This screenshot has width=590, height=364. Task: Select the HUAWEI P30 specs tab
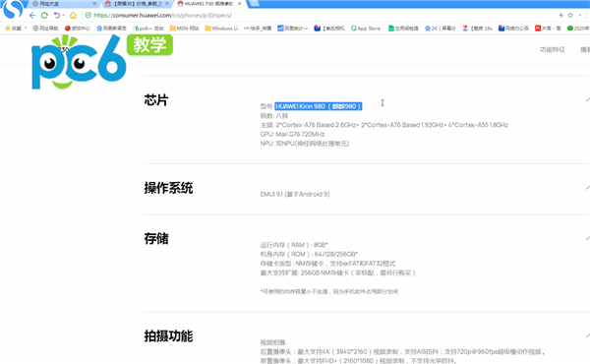pyautogui.click(x=209, y=4)
